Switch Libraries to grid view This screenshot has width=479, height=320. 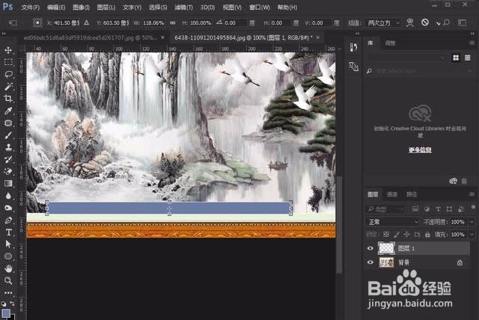point(456,58)
